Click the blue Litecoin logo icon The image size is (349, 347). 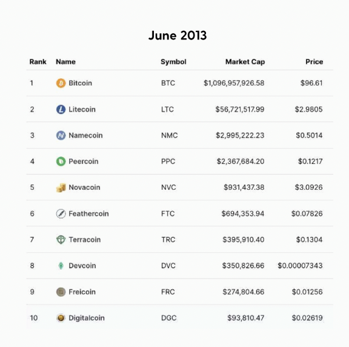(x=61, y=109)
